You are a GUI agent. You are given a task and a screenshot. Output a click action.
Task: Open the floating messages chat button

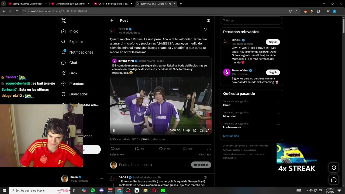click(x=334, y=180)
